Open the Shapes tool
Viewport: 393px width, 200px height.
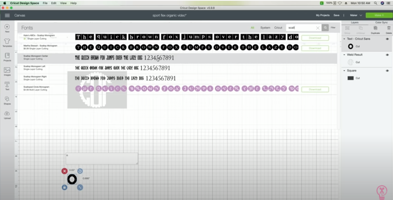[x=7, y=100]
